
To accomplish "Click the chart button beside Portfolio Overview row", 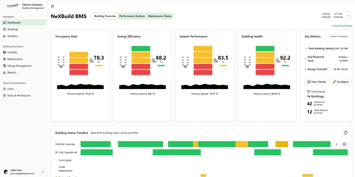I will [344, 144].
